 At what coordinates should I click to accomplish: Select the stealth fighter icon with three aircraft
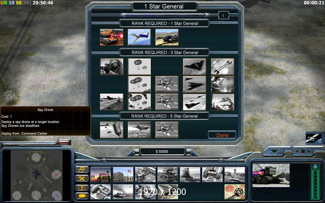coord(194,102)
